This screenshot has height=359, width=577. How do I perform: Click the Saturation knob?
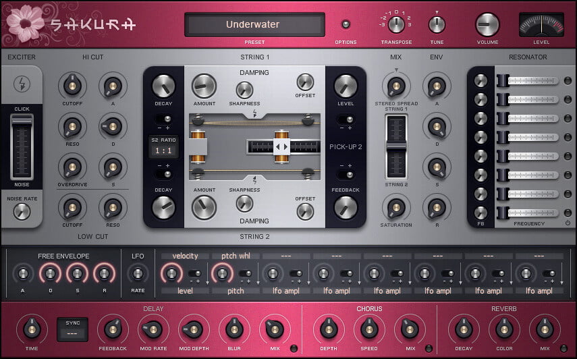(396, 207)
